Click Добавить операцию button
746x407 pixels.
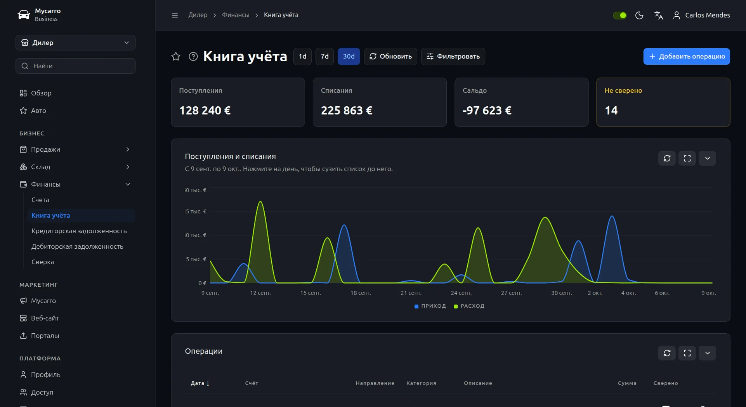pyautogui.click(x=687, y=56)
